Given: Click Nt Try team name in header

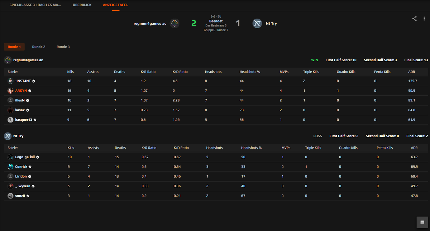Looking at the screenshot, I should click(x=271, y=24).
